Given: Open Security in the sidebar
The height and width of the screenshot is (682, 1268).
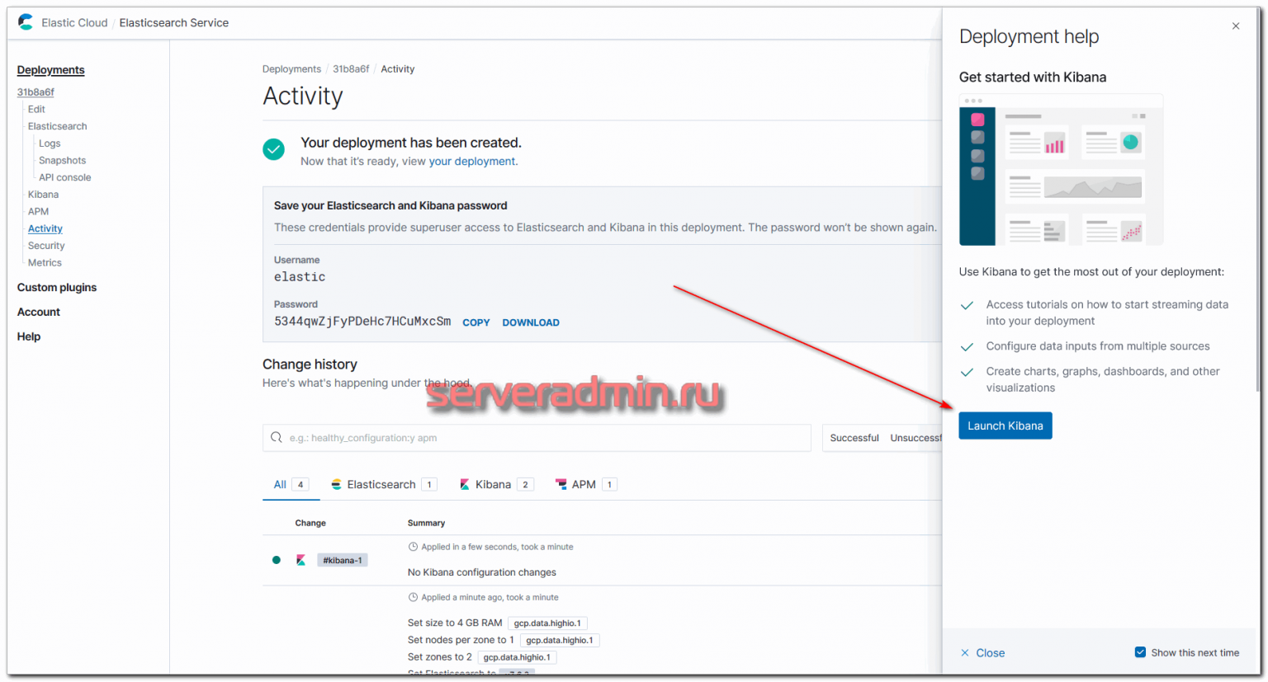Looking at the screenshot, I should pyautogui.click(x=46, y=246).
